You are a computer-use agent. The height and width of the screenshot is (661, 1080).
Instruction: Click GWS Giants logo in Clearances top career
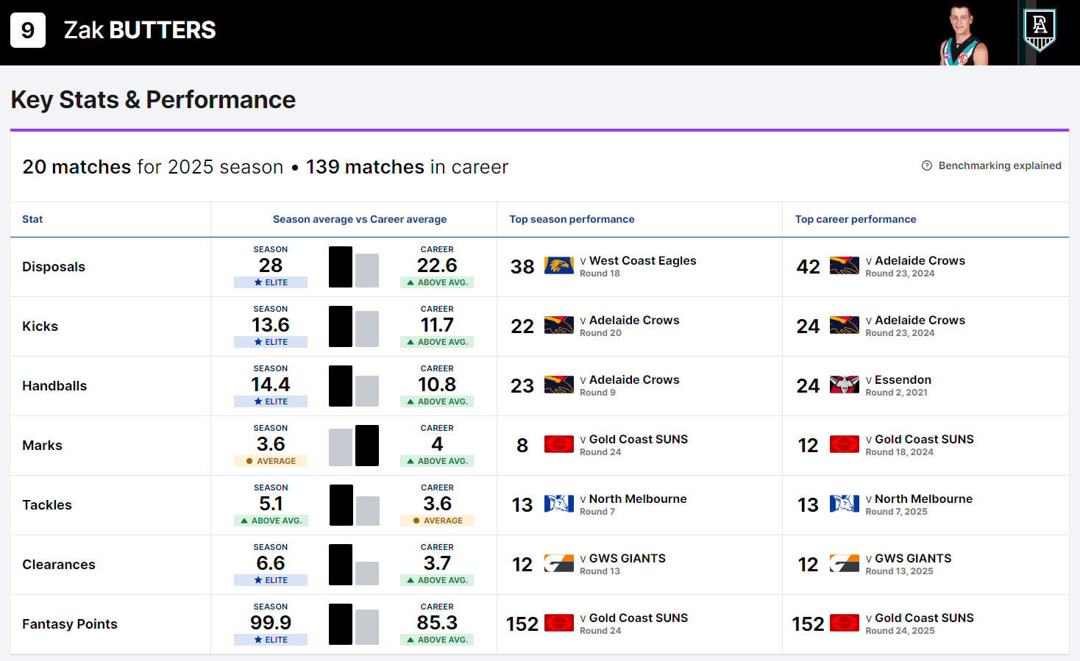click(x=844, y=564)
